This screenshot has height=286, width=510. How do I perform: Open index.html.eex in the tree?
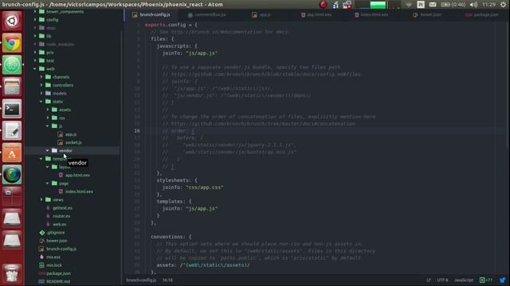click(80, 191)
